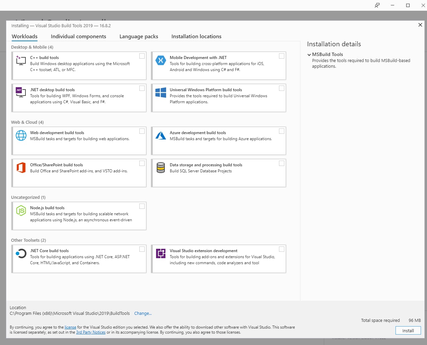Click the Web & Cloud (4) heading
The image size is (427, 345).
point(27,122)
